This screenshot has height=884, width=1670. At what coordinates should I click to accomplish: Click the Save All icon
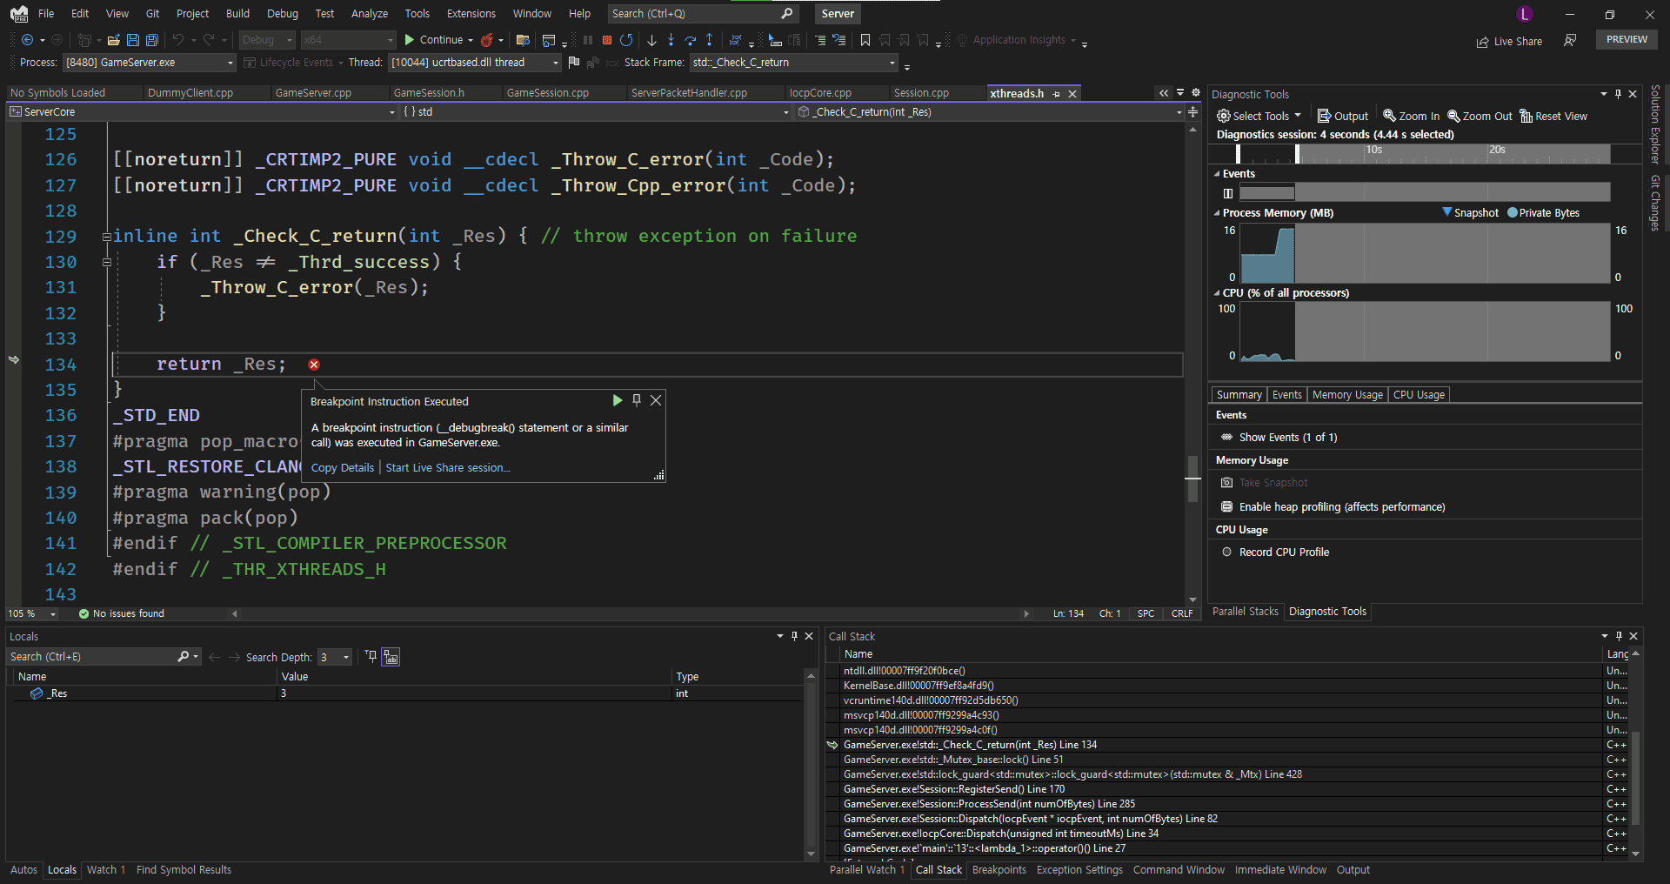152,40
